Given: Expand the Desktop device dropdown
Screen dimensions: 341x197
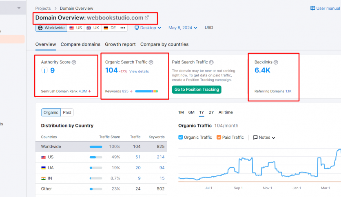Looking at the screenshot, I should point(148,28).
